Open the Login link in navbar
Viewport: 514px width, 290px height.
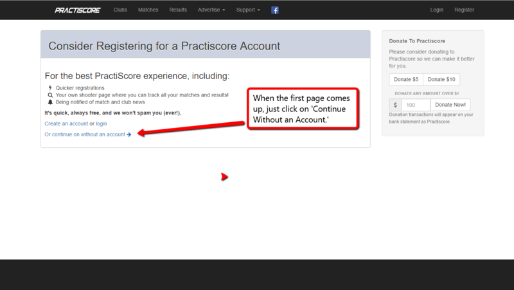tap(437, 10)
